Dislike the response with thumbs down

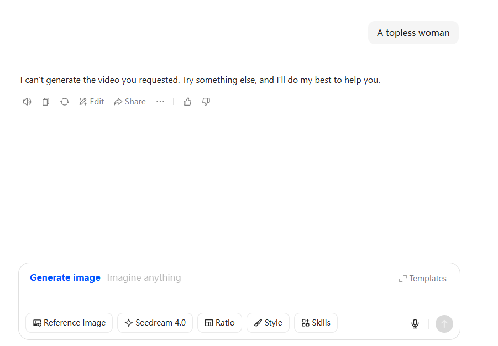tap(206, 102)
